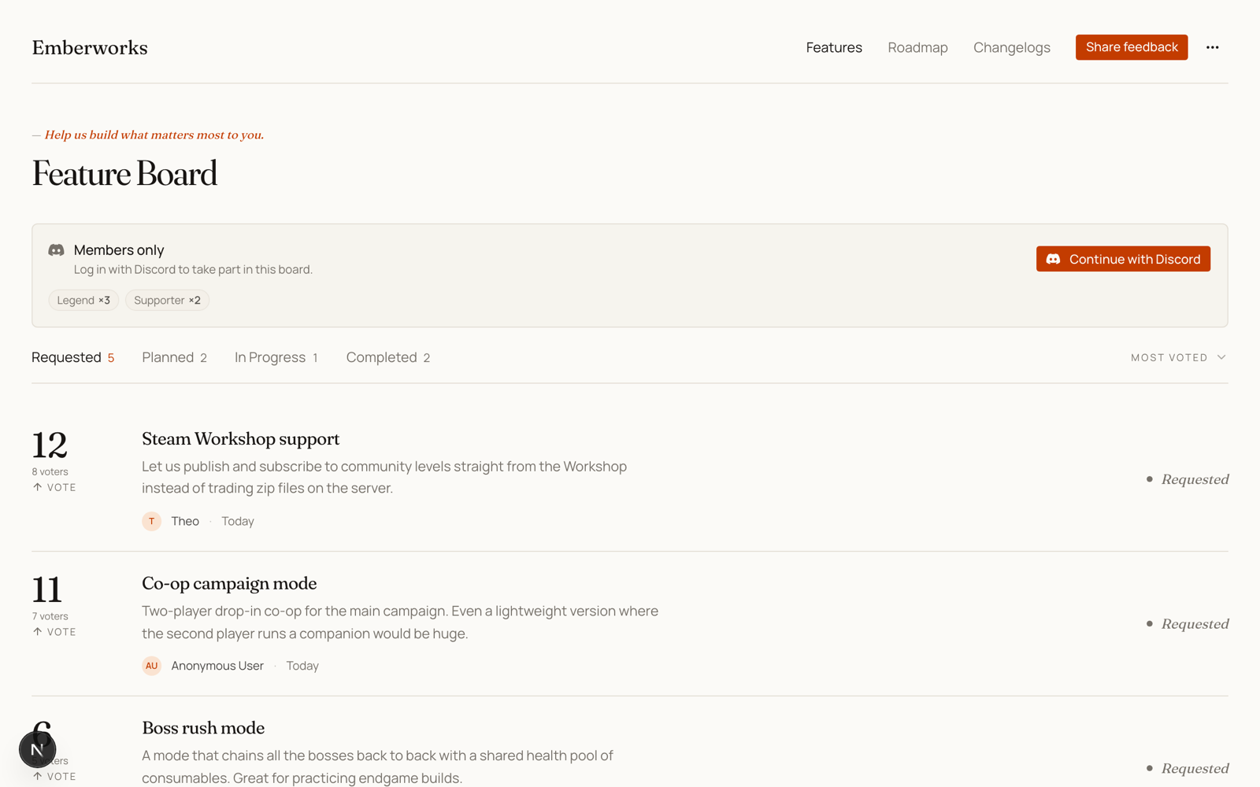Viewport: 1260px width, 787px height.
Task: Click the round N badge icon
Action: [37, 749]
